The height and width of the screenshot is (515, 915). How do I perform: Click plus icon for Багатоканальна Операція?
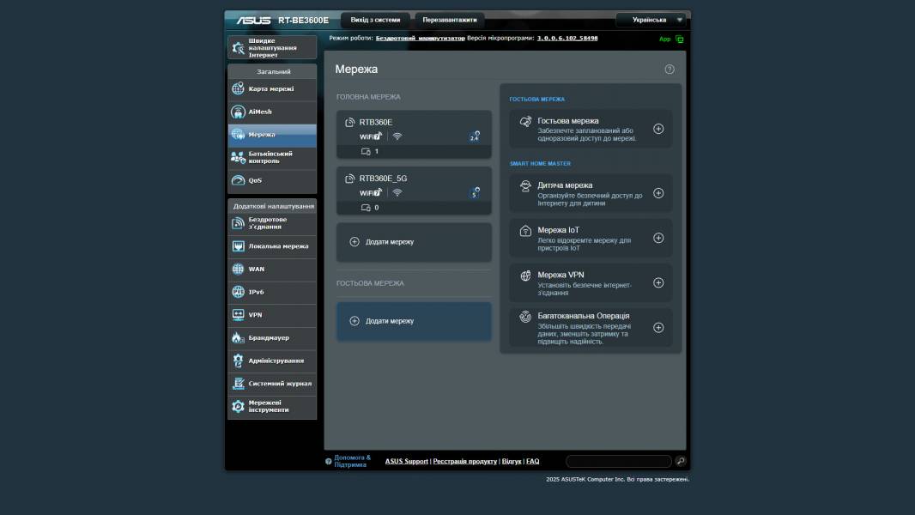point(658,328)
